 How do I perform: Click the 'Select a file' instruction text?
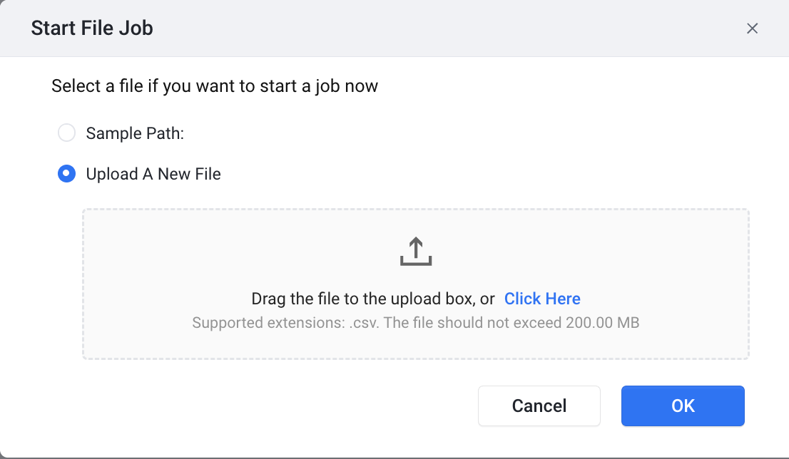215,86
